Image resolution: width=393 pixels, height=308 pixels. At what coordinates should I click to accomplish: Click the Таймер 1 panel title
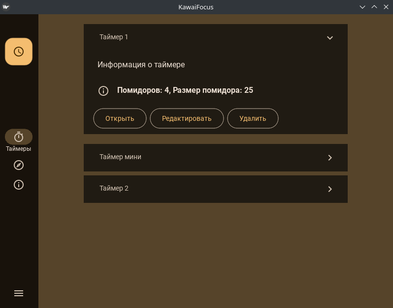click(114, 37)
